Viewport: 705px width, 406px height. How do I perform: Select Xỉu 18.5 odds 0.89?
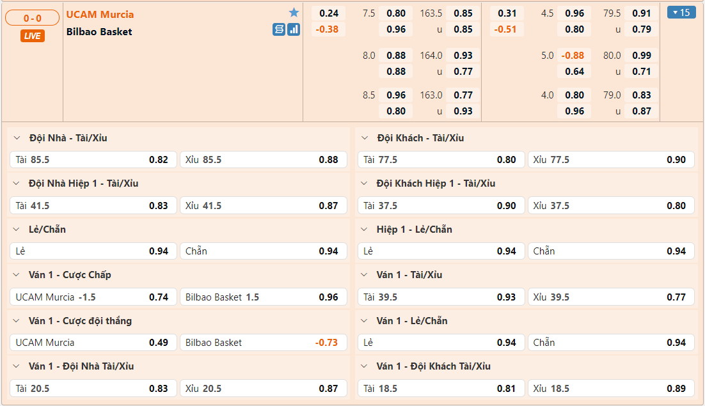coord(610,389)
